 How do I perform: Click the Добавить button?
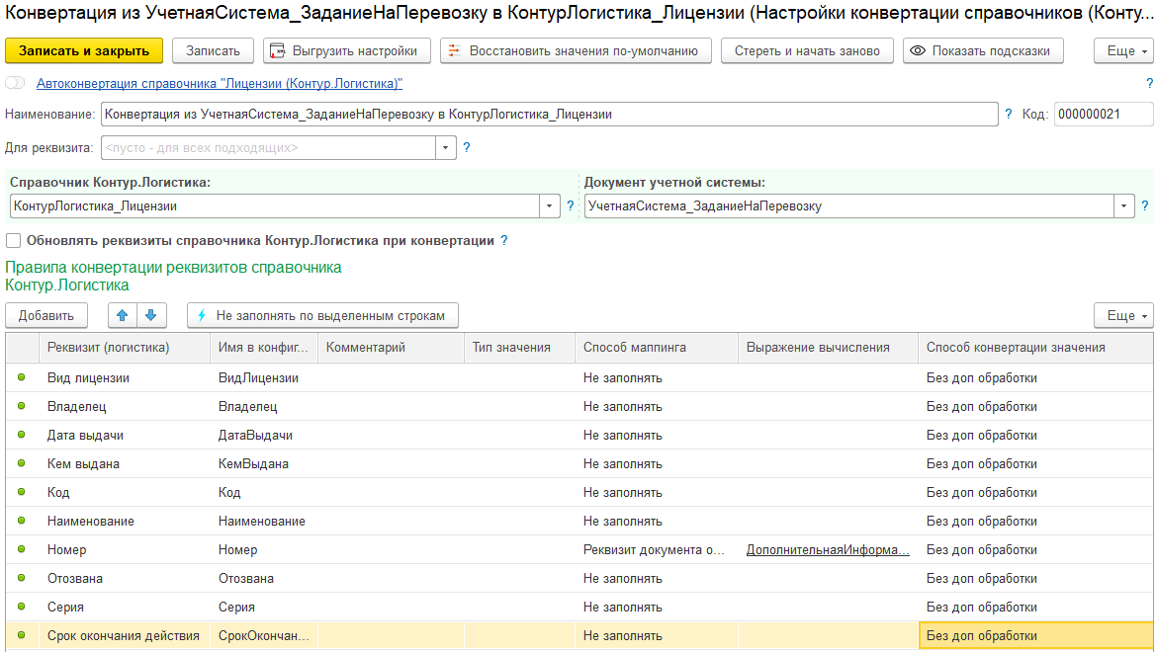tap(46, 315)
